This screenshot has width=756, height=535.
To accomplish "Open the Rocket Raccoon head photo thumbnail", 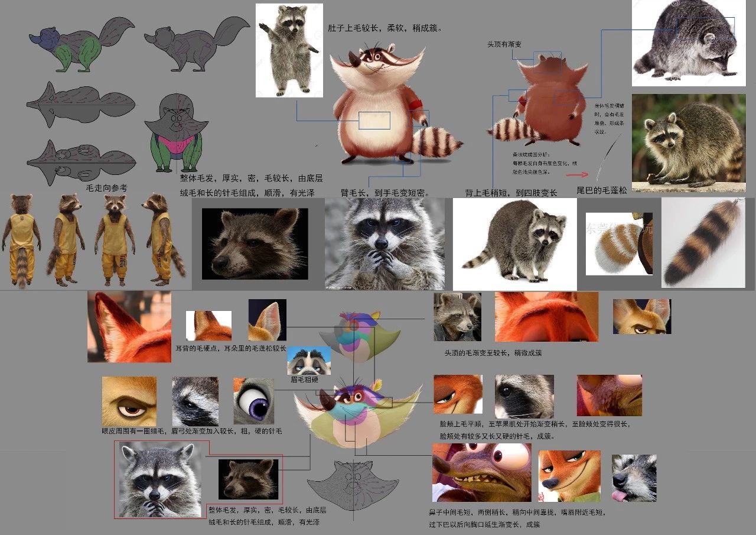I will coord(458,317).
